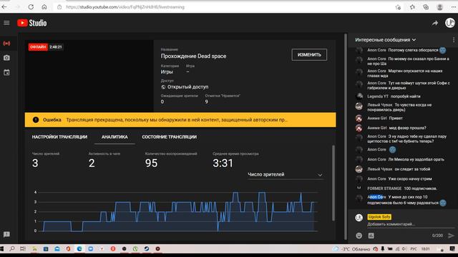Viewport: 458px width, 257px height.
Task: Open the Webcam camera icon in sidebar
Action: [x=6, y=58]
